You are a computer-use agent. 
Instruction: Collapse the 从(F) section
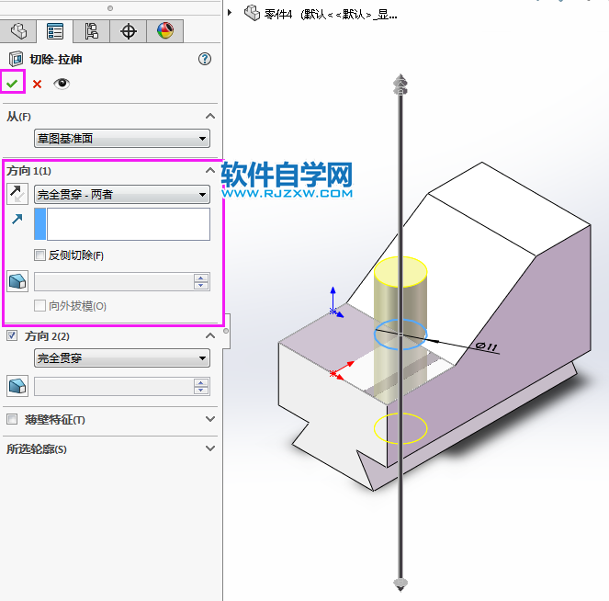(210, 116)
